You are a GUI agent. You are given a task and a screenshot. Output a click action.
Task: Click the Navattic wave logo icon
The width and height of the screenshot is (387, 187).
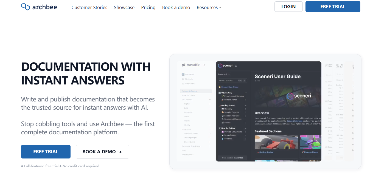(x=184, y=65)
